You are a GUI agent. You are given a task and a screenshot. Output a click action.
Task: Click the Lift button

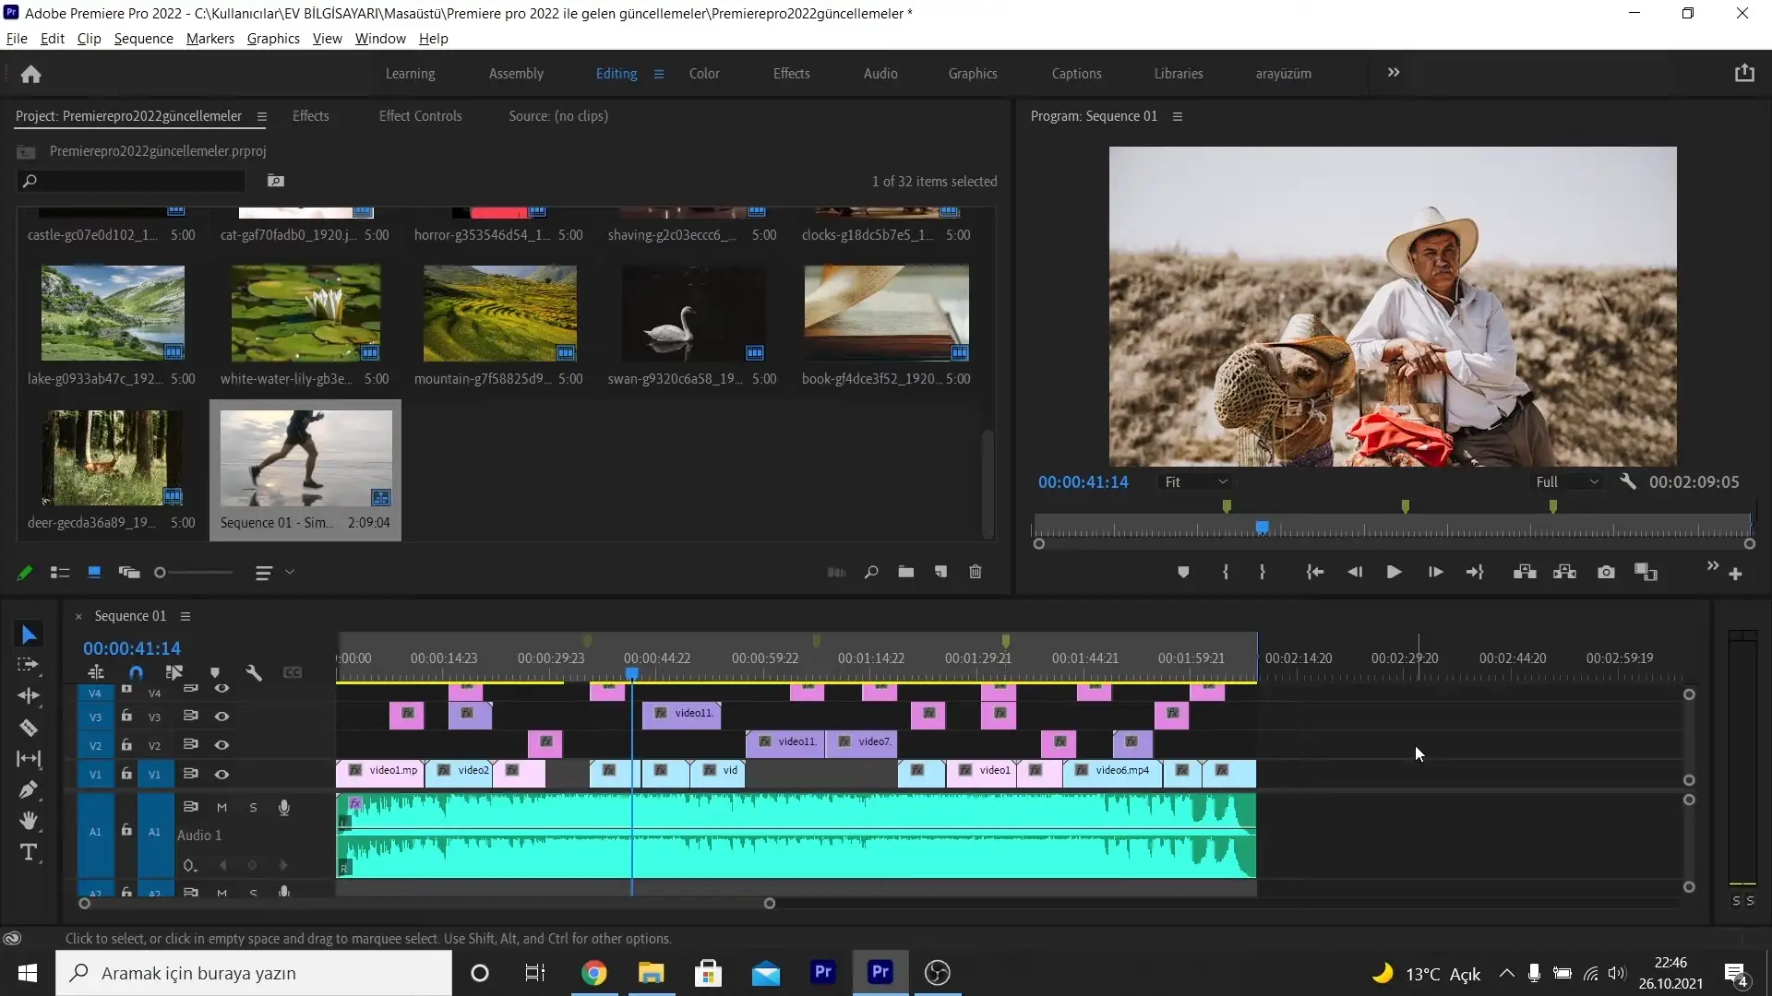click(x=1525, y=573)
